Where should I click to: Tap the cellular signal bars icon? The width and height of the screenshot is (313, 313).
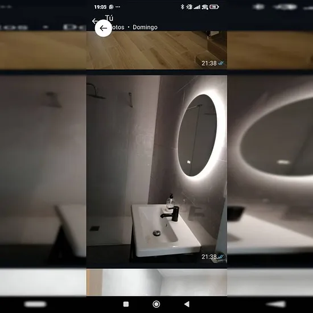[x=197, y=7]
